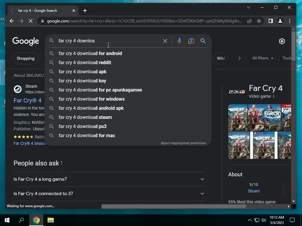Bookmark this tab with the star icon
Viewport: 302px width, 226px height.
(x=259, y=21)
